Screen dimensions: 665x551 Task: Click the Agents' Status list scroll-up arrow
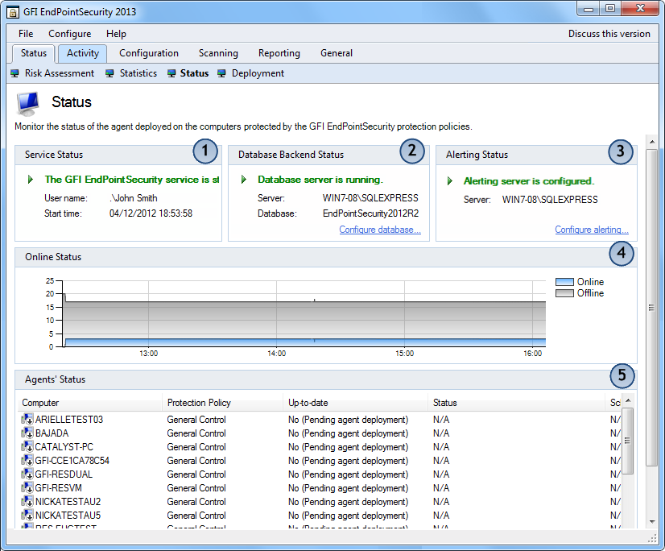628,400
